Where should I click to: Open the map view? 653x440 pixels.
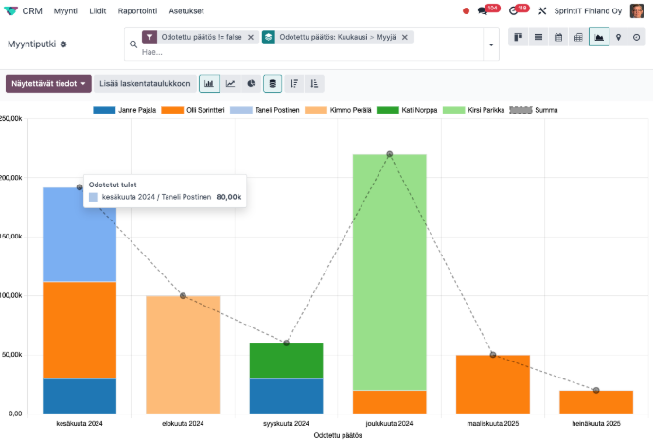pos(618,37)
